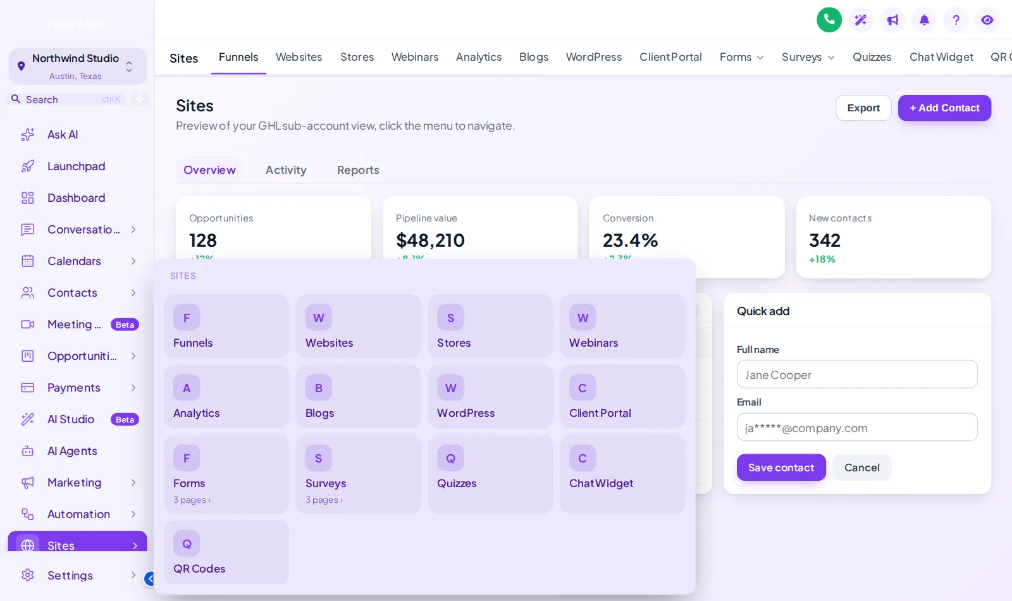
Task: Open the Analytics tab in top nav
Action: tap(479, 57)
